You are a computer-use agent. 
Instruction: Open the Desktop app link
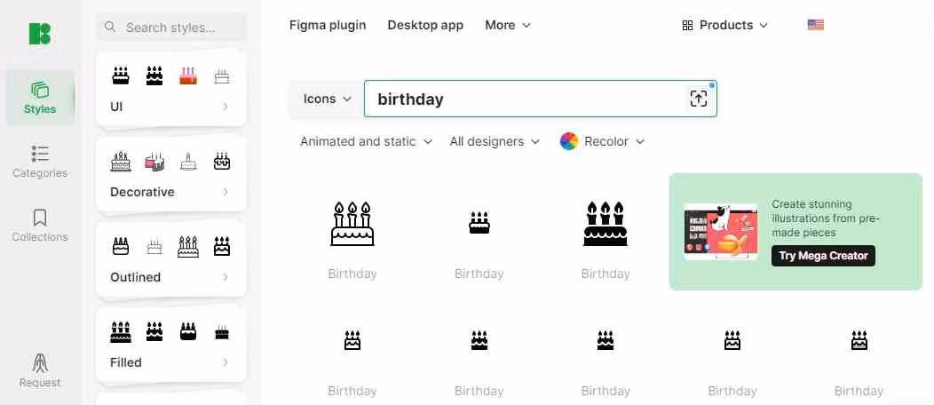(425, 25)
